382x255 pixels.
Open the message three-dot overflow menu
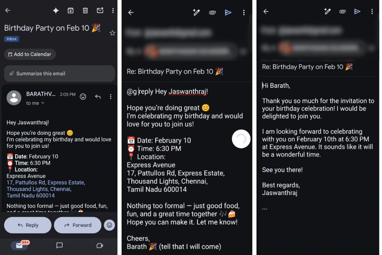tap(110, 97)
